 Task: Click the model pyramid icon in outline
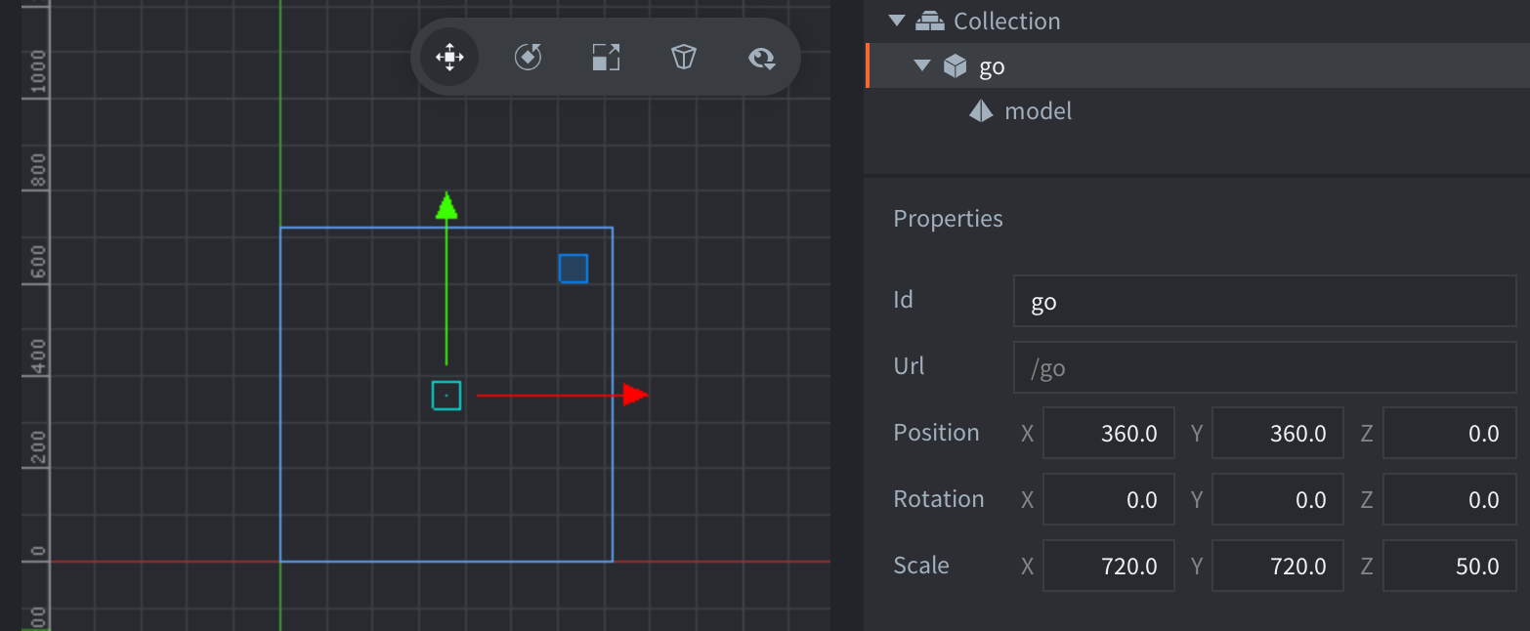coord(981,111)
